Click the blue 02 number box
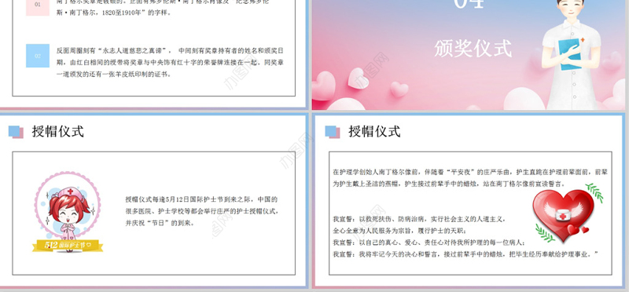Viewport: 629px width, 292px height. click(38, 56)
